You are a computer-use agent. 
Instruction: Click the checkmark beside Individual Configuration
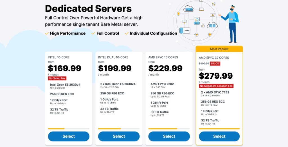click(x=127, y=33)
